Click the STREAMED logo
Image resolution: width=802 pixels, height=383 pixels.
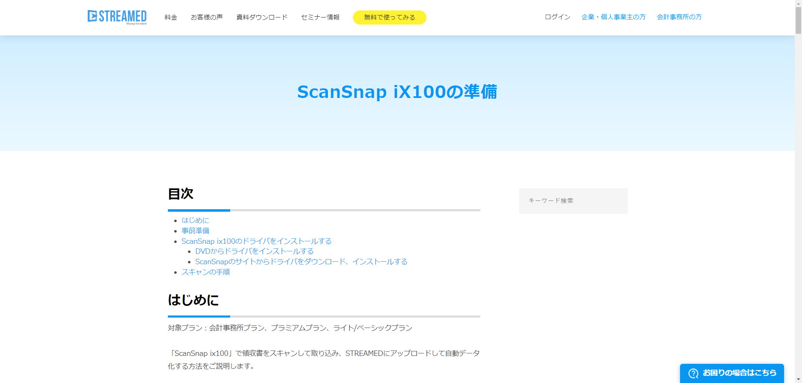[x=117, y=17]
